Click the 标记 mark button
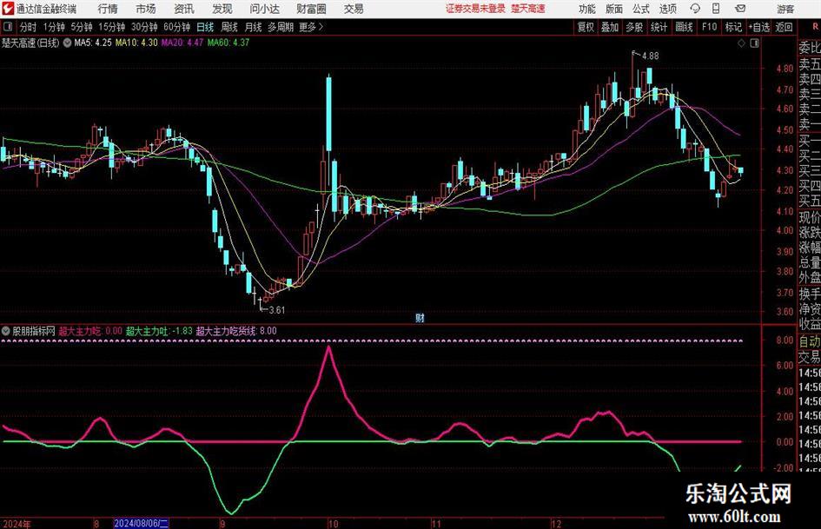The image size is (821, 529). pyautogui.click(x=733, y=27)
